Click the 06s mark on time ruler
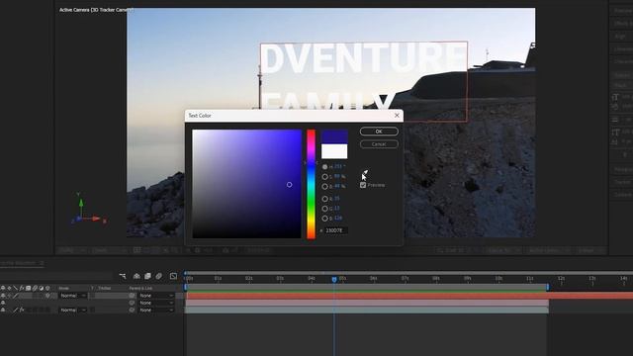Viewport: 633px width, 356px height. tap(374, 279)
